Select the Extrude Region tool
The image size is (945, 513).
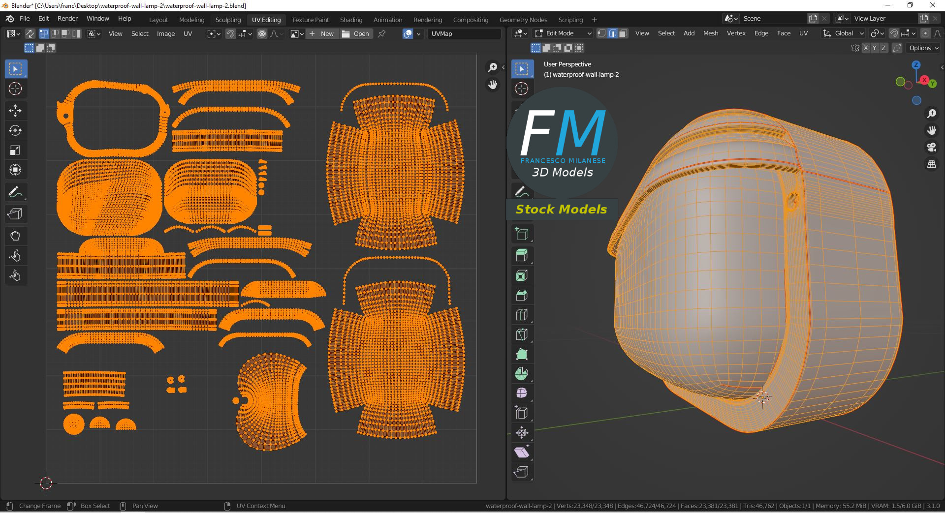(x=522, y=255)
